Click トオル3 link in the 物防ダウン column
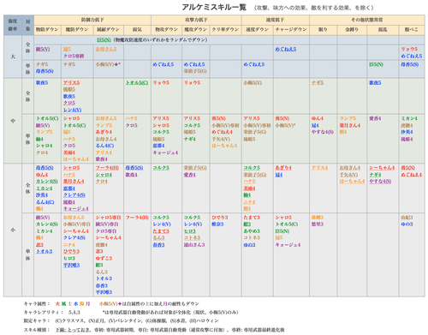Viewport: 428px width, 335px height. tap(44, 252)
